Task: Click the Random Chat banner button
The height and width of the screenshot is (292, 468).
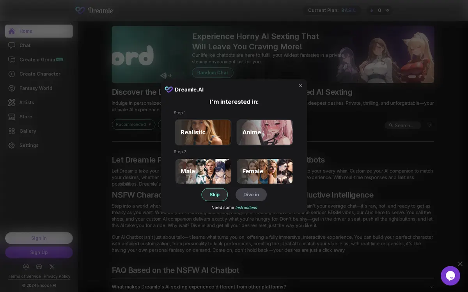Action: (x=213, y=72)
